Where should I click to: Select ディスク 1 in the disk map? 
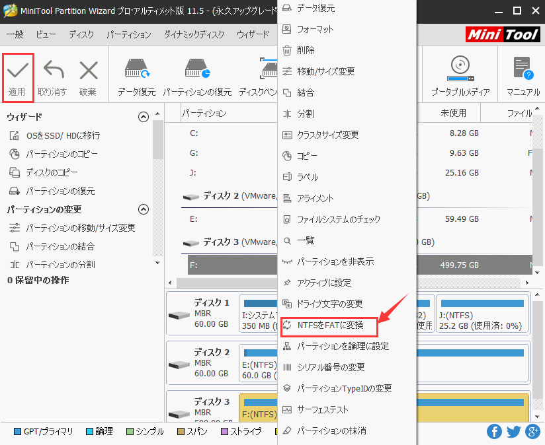tap(203, 314)
